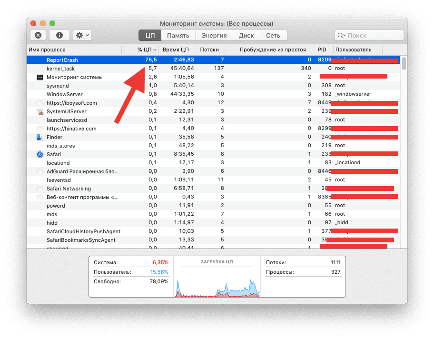The width and height of the screenshot is (434, 339).
Task: Click the Потоки count 1111
Action: (x=335, y=262)
